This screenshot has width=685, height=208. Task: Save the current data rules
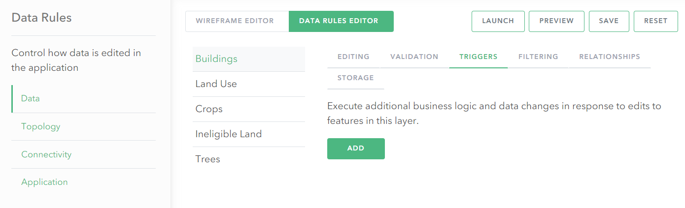(609, 21)
